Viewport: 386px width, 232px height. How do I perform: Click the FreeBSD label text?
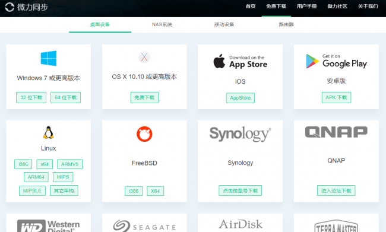[144, 163]
